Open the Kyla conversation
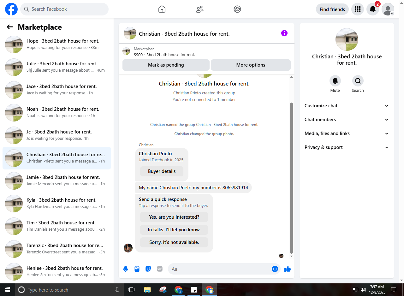This screenshot has height=296, width=404. click(57, 204)
